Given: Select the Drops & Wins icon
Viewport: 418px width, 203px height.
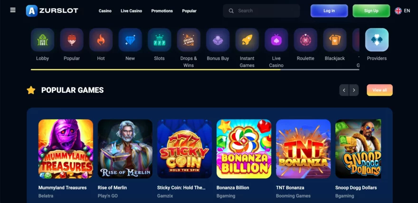Looking at the screenshot, I should (189, 40).
